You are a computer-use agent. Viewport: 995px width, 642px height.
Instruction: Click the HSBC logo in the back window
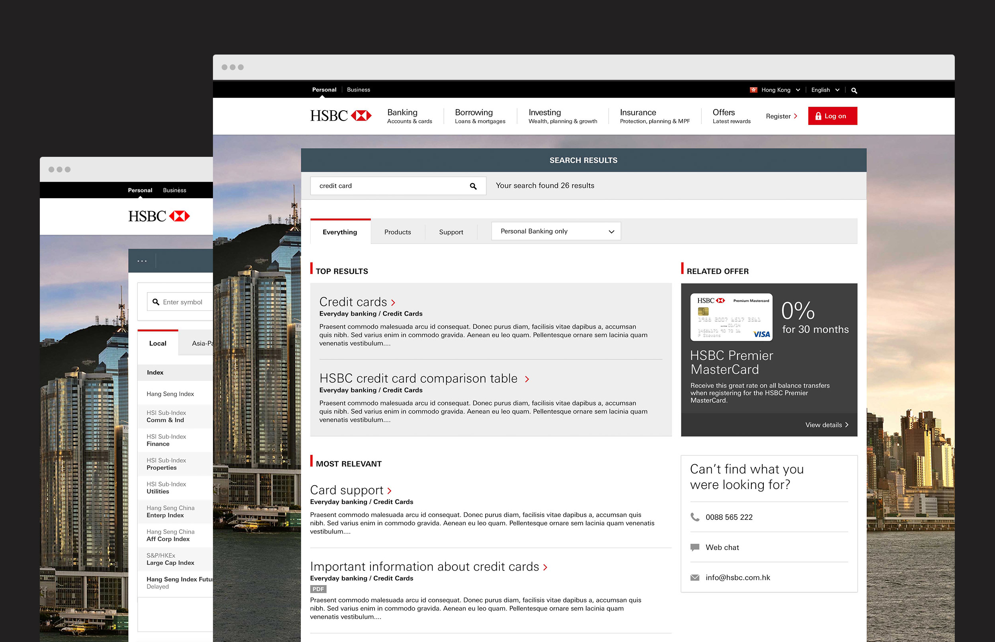(x=159, y=217)
